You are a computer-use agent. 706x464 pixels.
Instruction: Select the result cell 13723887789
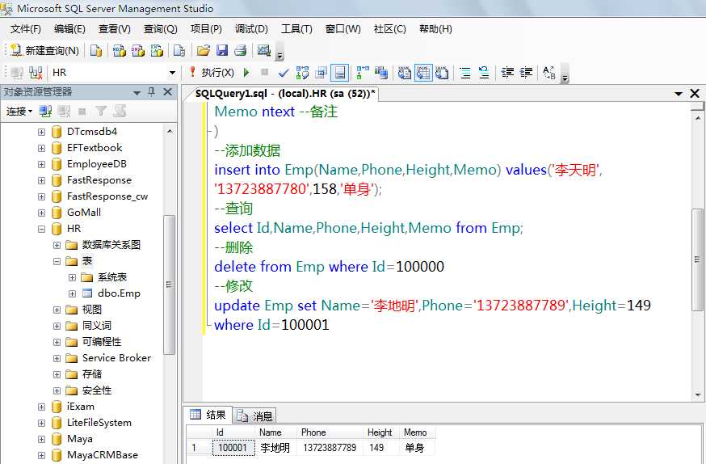(x=330, y=448)
